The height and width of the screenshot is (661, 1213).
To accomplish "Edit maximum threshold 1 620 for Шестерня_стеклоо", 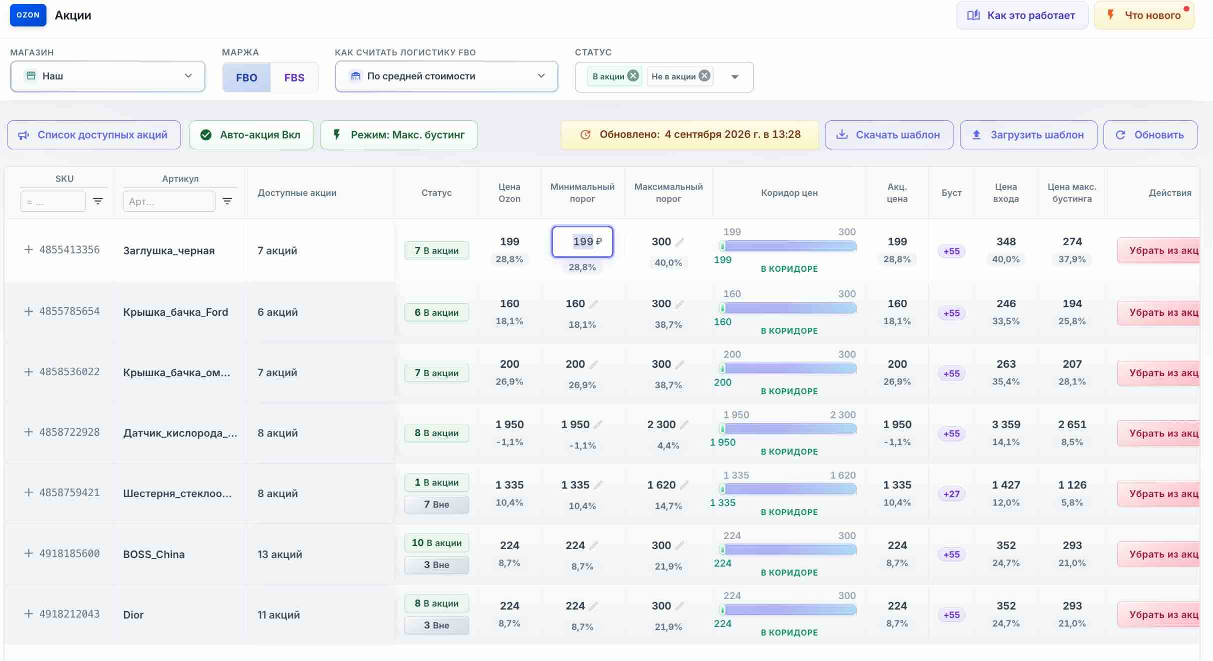I will tap(684, 485).
